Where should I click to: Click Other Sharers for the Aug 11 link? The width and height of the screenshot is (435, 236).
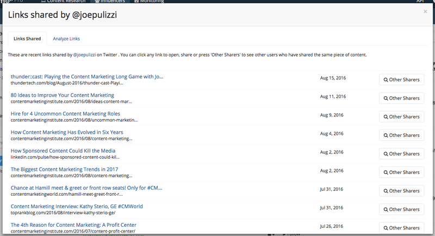tap(401, 98)
